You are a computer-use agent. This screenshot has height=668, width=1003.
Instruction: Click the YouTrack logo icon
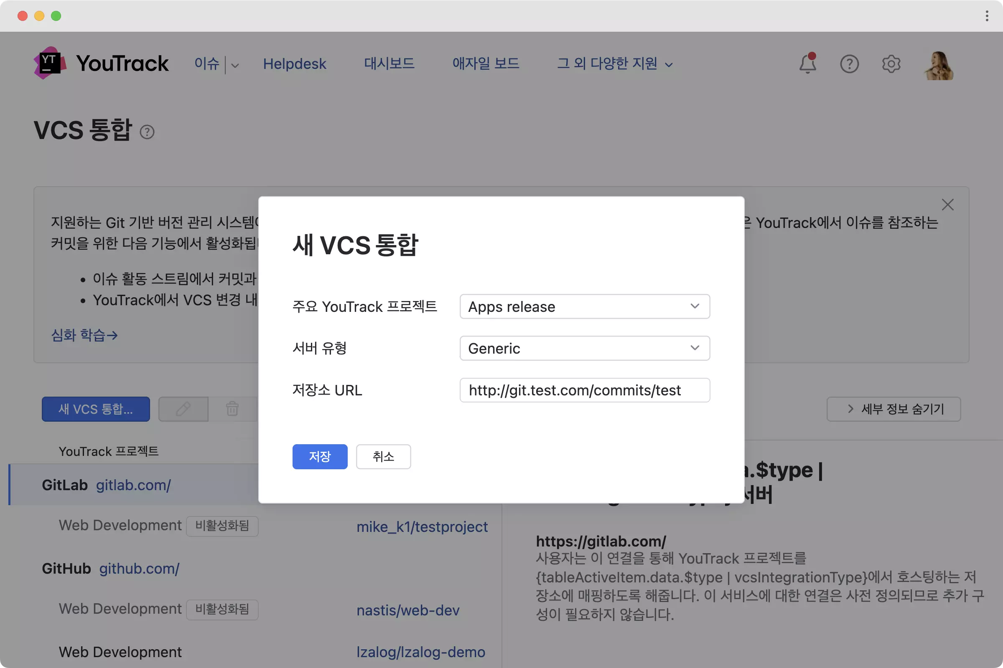click(x=50, y=63)
